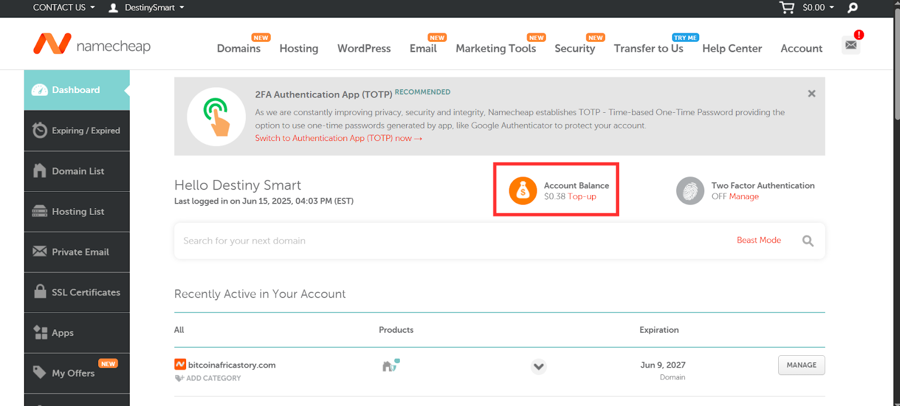Open the Help Center menu
Image resolution: width=900 pixels, height=406 pixels.
732,48
